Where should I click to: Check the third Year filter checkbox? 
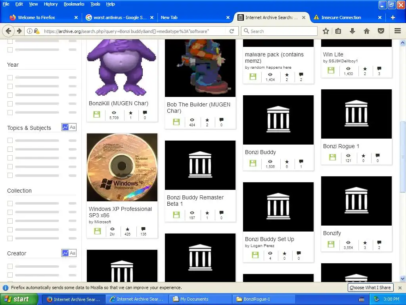[x=10, y=95]
